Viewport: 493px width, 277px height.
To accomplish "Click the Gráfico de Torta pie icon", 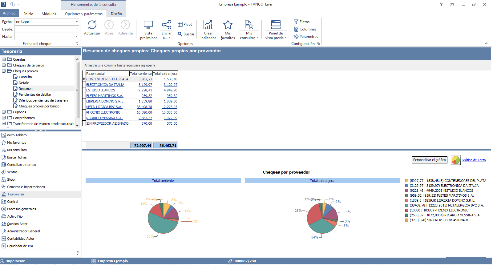I will click(456, 160).
